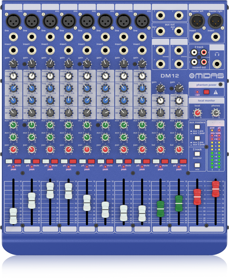This screenshot has width=229, height=279.
Task: Click the headphones jack under the headphone icon
Action: point(217,64)
